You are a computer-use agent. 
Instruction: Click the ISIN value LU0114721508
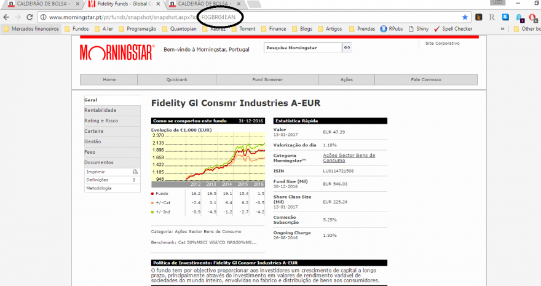pos(338,171)
